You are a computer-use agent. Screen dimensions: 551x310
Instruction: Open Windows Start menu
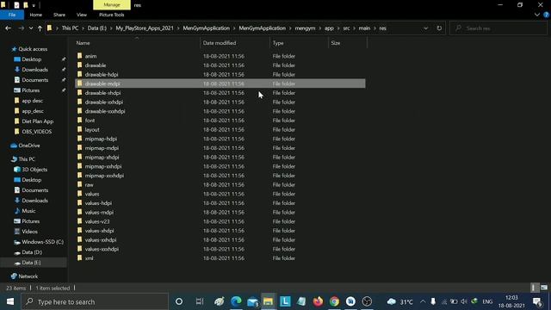pyautogui.click(x=10, y=301)
